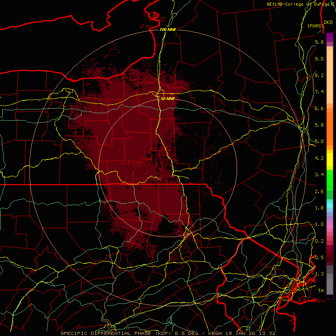
Task: Click the orange segment of the color bar
Action: click(x=330, y=128)
